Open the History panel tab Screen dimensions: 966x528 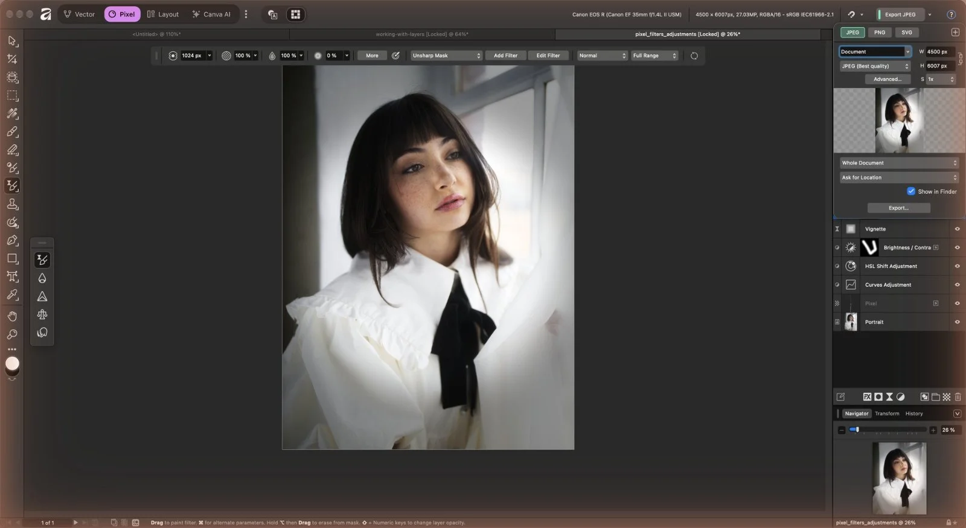pos(914,413)
